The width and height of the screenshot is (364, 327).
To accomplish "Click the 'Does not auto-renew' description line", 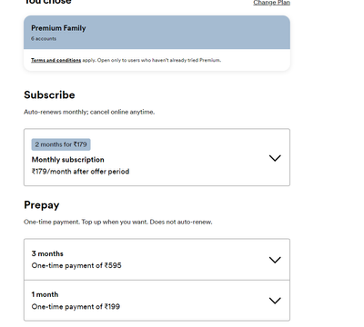I will 118,222.
